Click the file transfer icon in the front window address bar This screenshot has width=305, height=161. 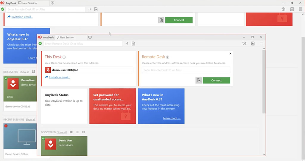(x=133, y=43)
